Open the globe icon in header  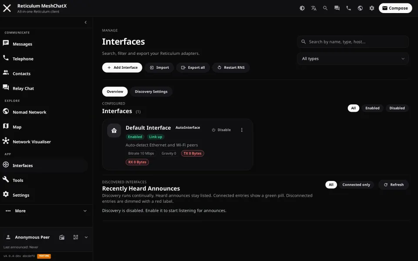click(x=360, y=8)
